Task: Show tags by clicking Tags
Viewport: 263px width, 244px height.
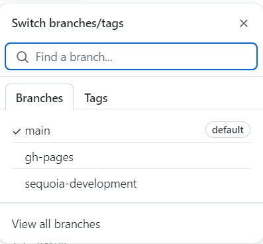Action: pos(96,98)
